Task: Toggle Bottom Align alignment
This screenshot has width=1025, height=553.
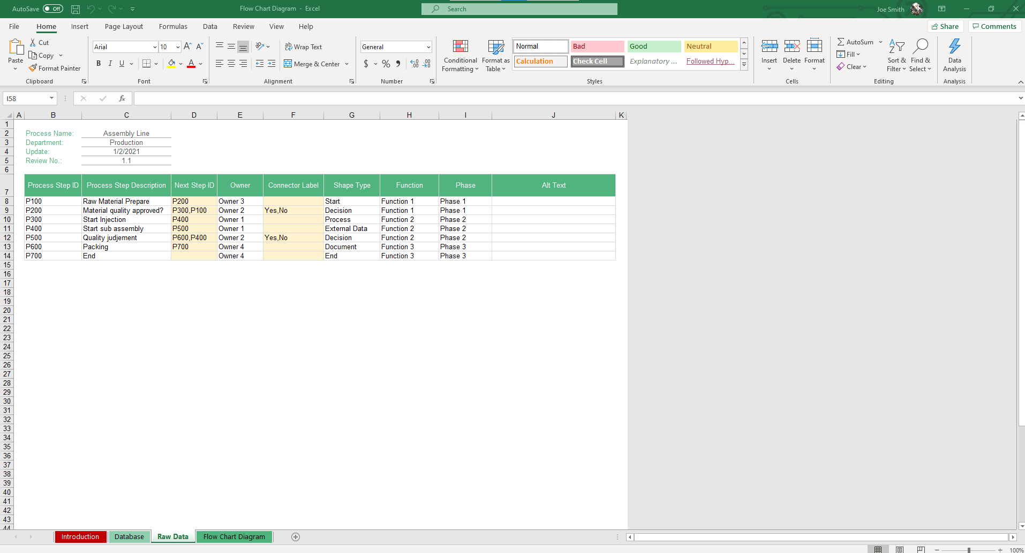Action: pyautogui.click(x=243, y=47)
